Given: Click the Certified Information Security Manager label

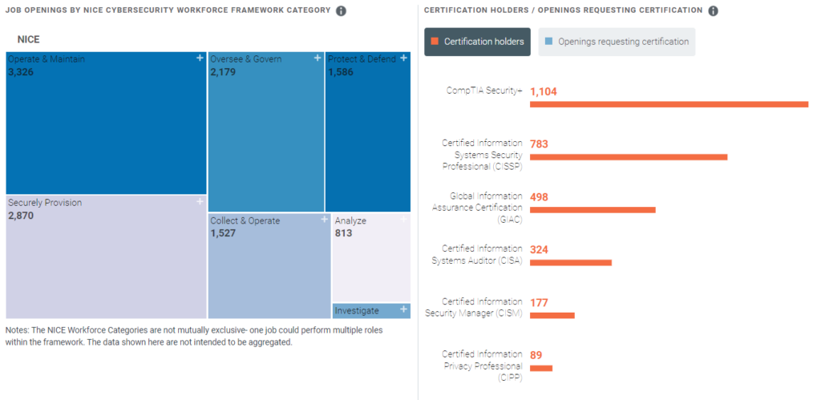Looking at the screenshot, I should point(481,307).
